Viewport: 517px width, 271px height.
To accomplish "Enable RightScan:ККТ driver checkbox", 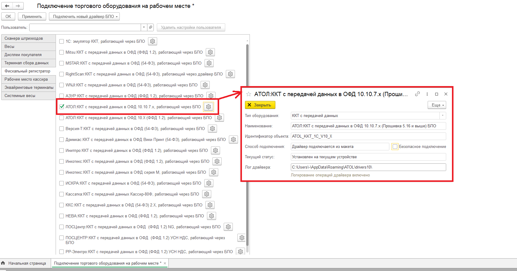I will 62,74.
